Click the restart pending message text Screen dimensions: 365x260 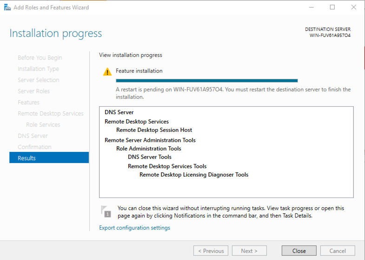tap(233, 93)
